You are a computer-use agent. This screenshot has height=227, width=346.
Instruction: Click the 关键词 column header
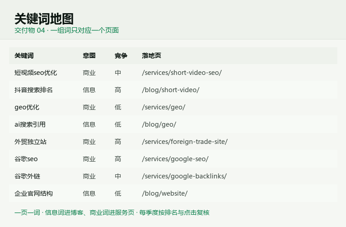click(24, 56)
